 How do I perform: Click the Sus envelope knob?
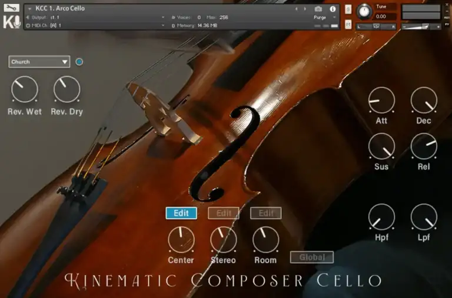pyautogui.click(x=381, y=146)
